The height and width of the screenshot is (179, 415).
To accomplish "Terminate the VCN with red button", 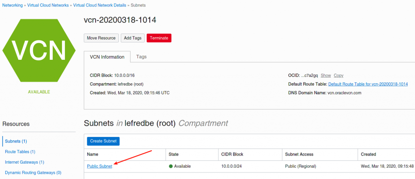I will point(159,38).
